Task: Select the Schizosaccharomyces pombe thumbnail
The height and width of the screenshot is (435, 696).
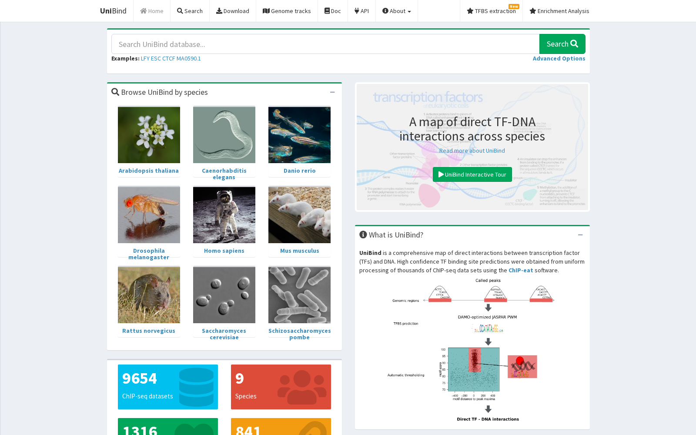Action: click(299, 295)
